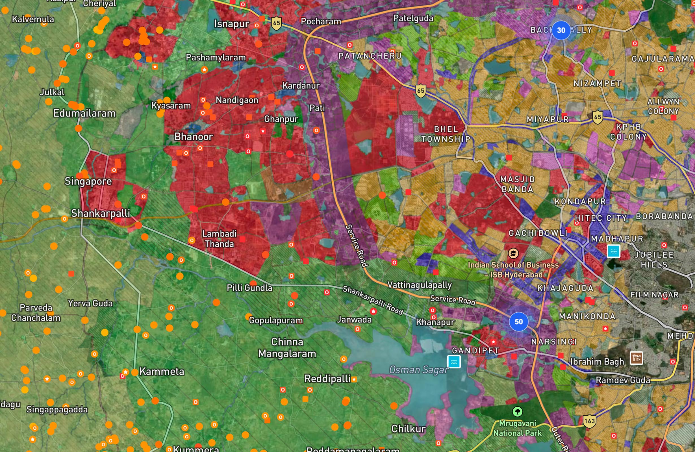Select the Gachibowli area label

[538, 233]
